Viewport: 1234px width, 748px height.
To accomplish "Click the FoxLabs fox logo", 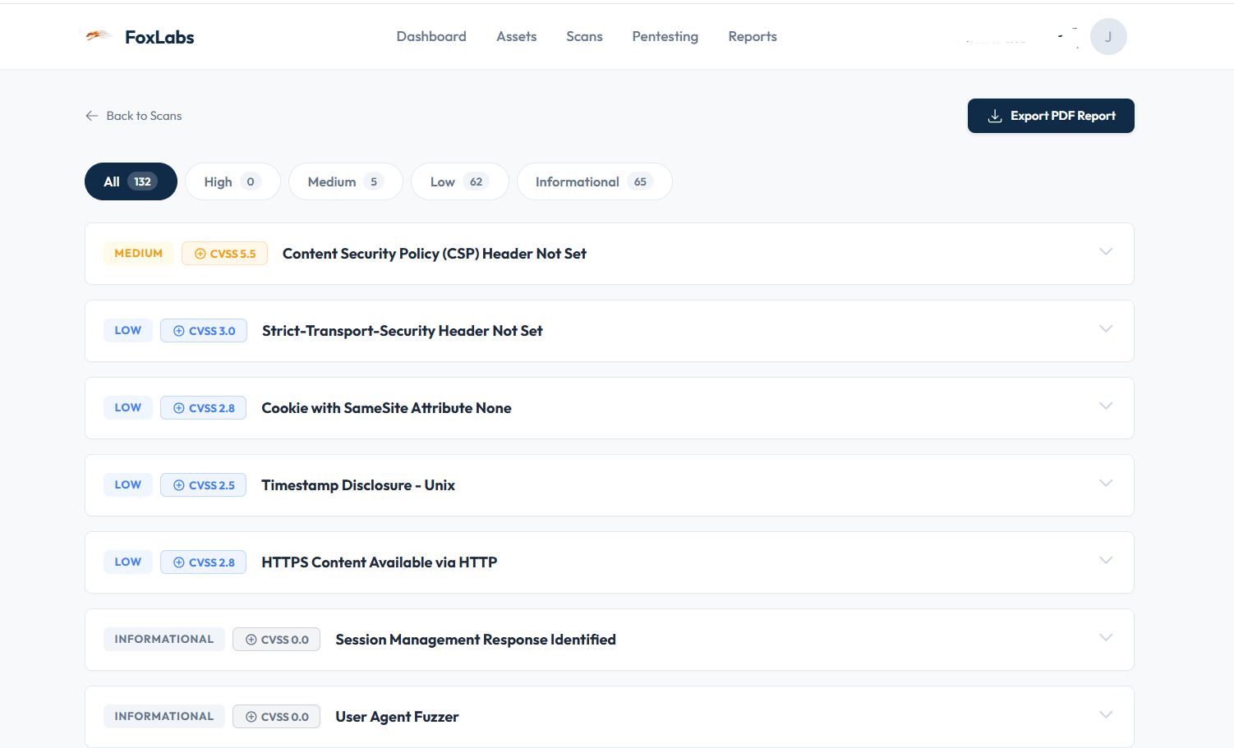I will 99,35.
